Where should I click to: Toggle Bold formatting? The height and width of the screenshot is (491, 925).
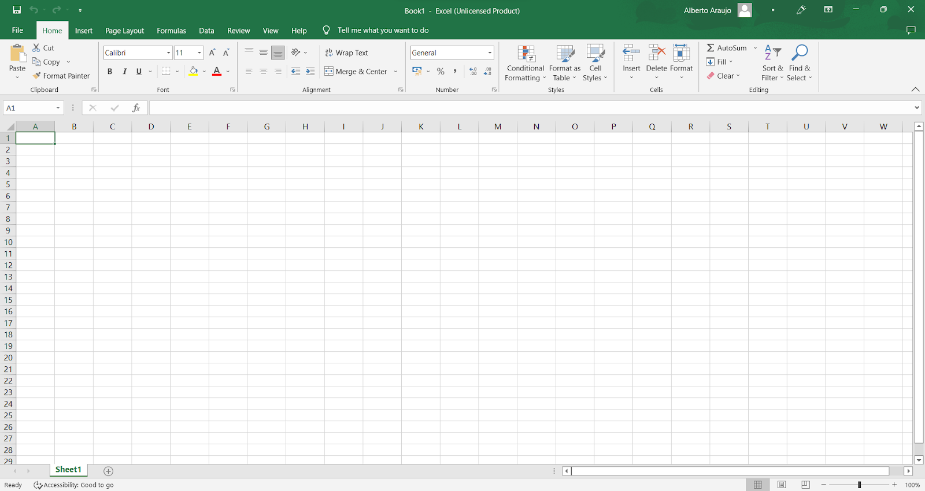pyautogui.click(x=110, y=72)
